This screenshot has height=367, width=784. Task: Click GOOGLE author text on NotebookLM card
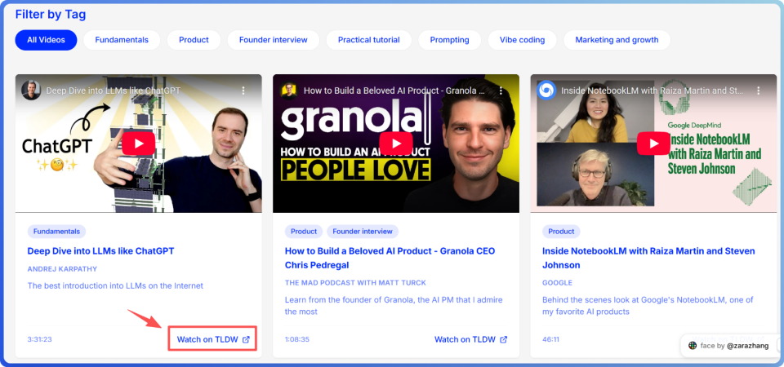point(557,283)
